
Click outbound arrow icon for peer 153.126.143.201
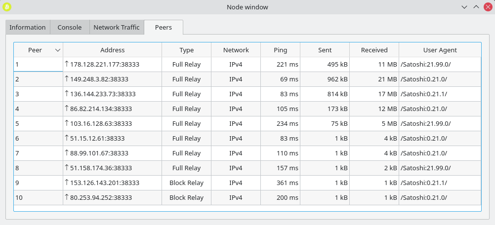point(67,183)
